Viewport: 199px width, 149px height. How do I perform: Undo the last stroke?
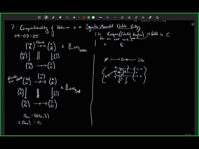(108, 17)
